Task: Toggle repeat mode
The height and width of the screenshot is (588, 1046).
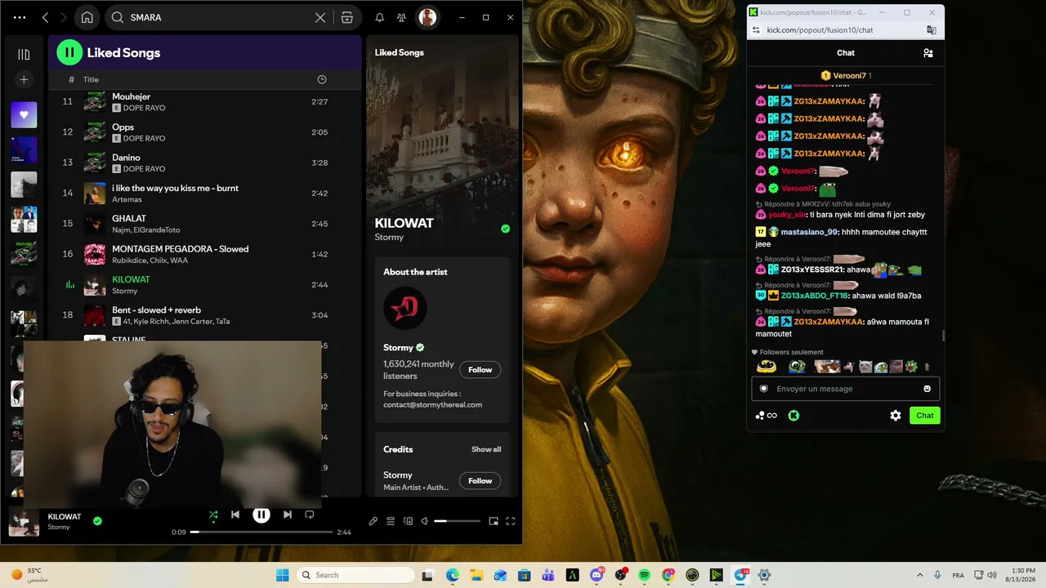Action: (309, 514)
